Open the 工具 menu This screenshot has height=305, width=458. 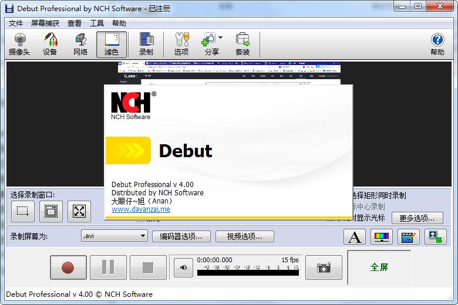pos(97,23)
